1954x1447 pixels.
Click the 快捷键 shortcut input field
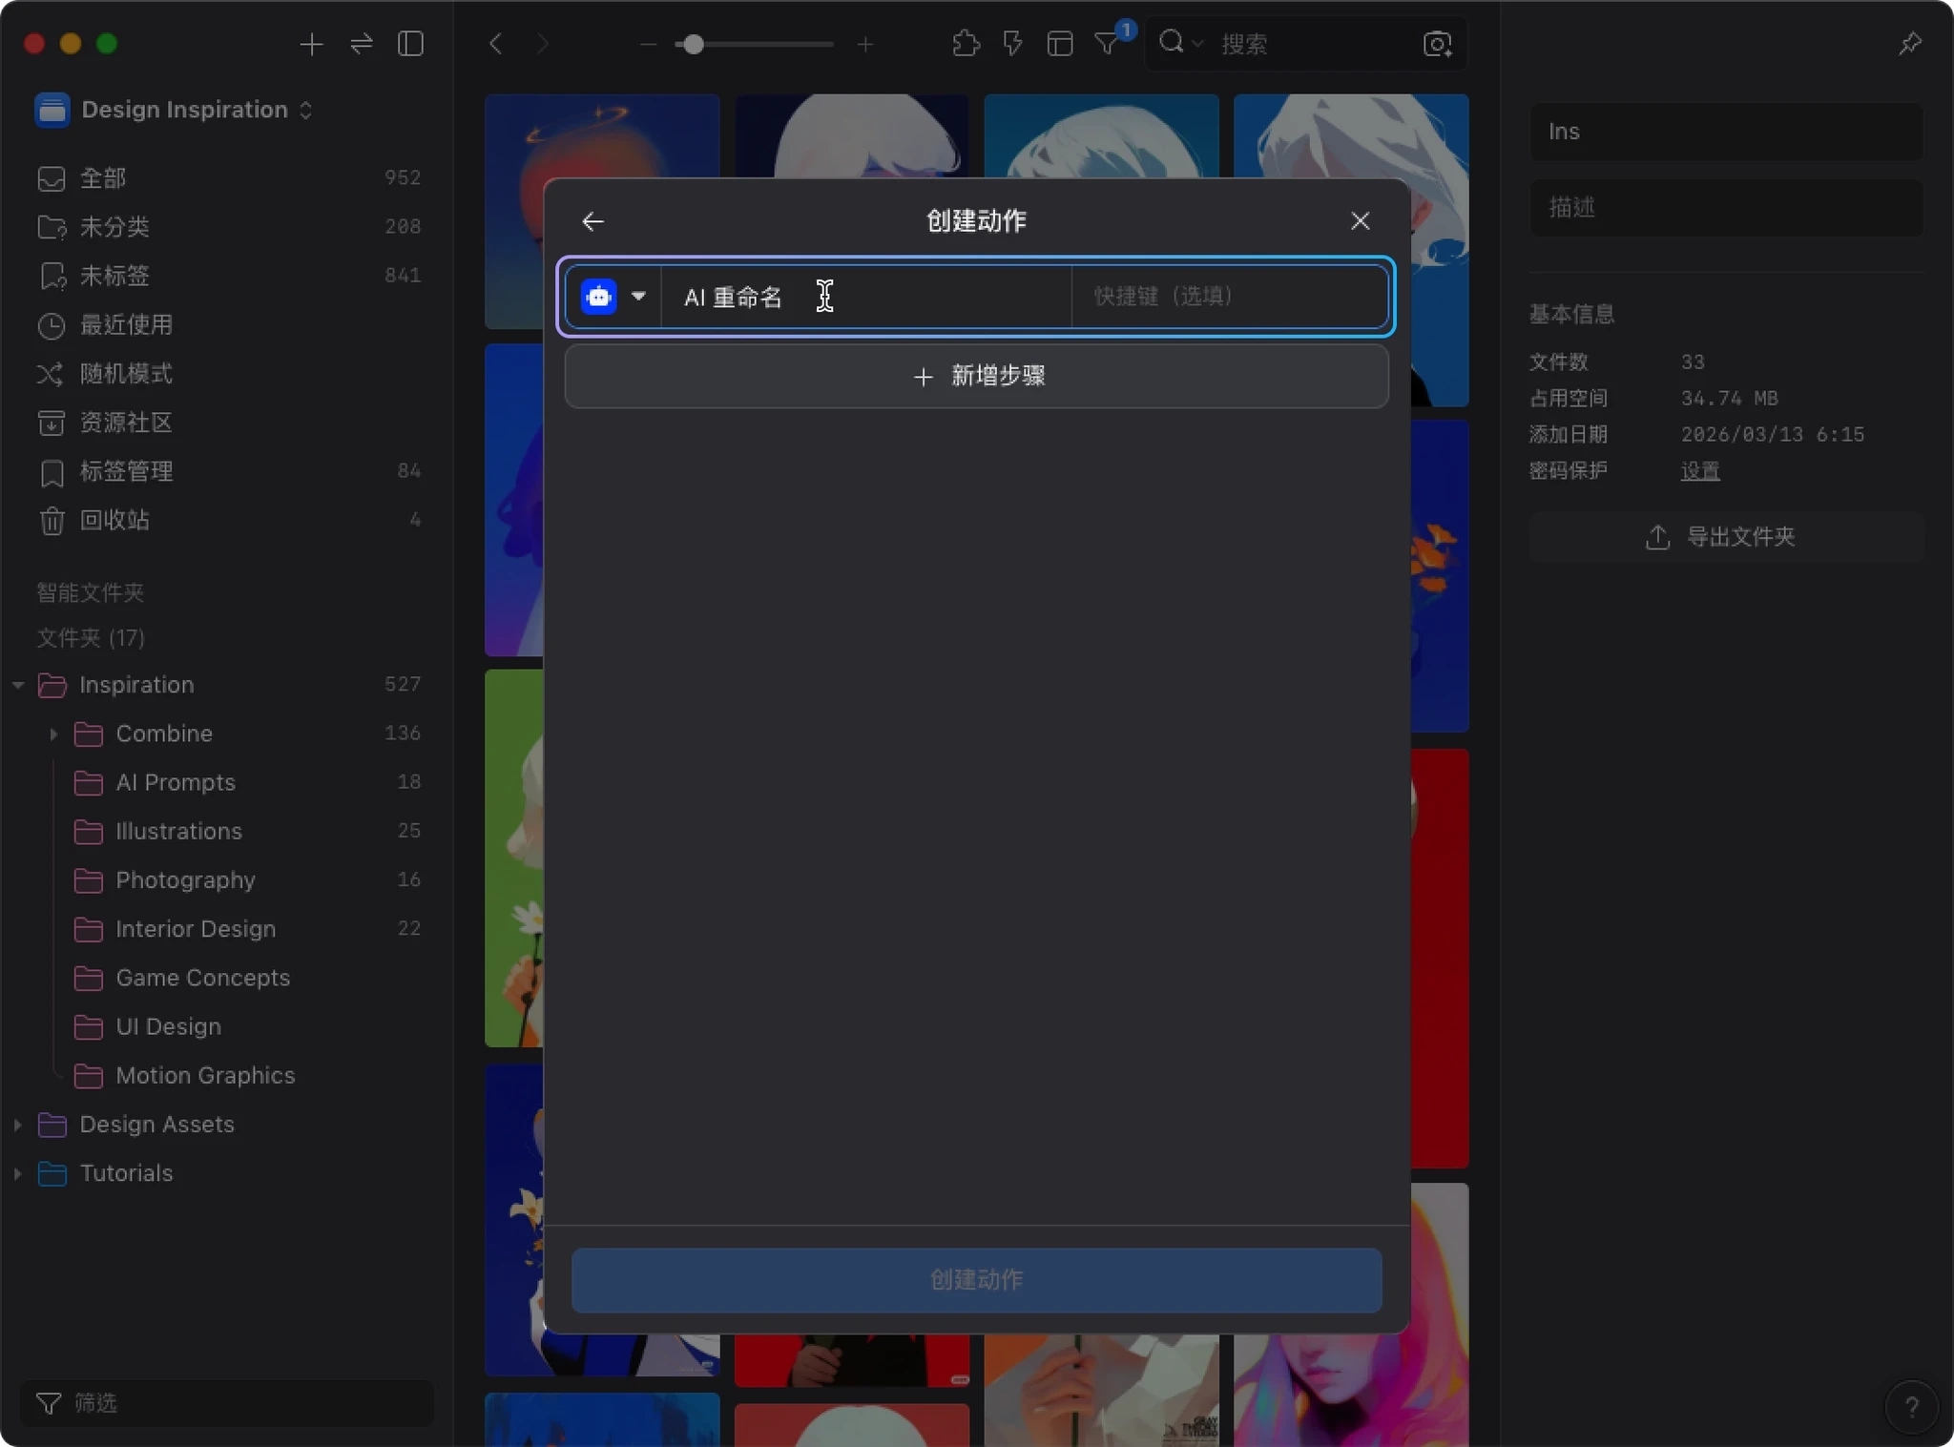[x=1228, y=297]
